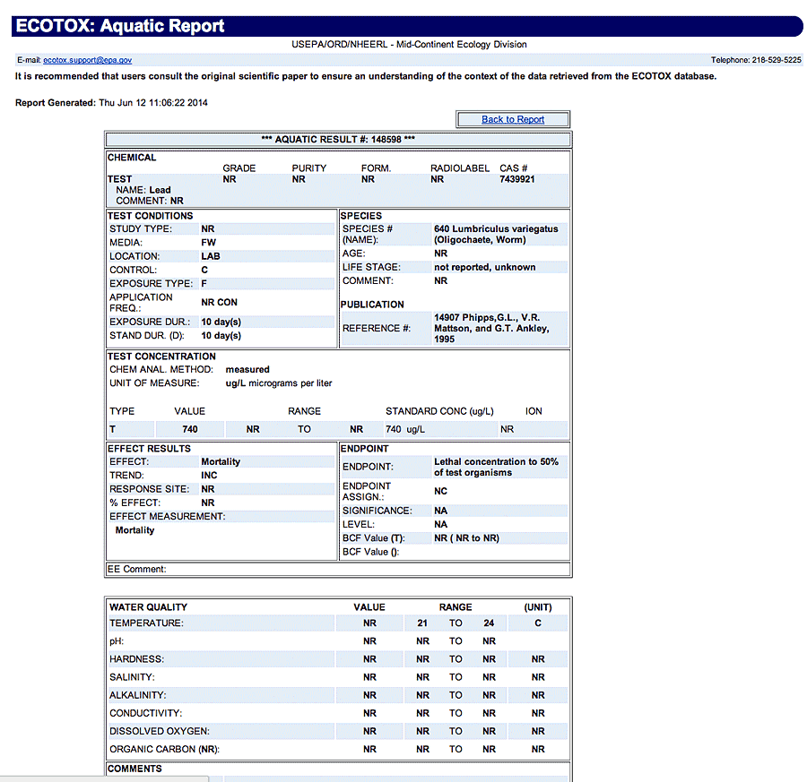The height and width of the screenshot is (782, 807).
Task: Click the CHEM ANAL. METHOD value measured
Action: pos(247,369)
